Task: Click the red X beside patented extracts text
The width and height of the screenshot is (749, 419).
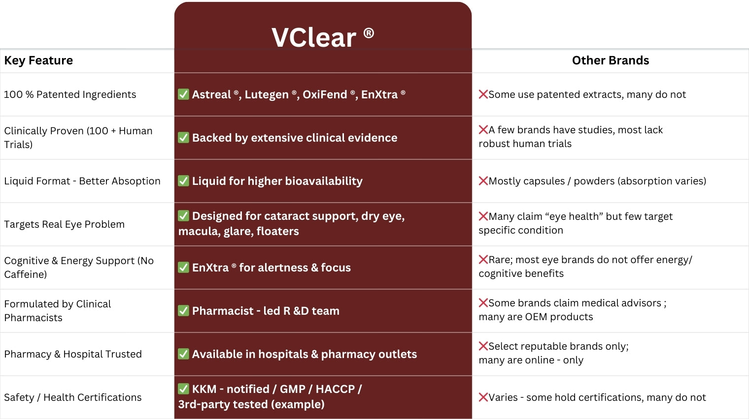Action: (483, 94)
